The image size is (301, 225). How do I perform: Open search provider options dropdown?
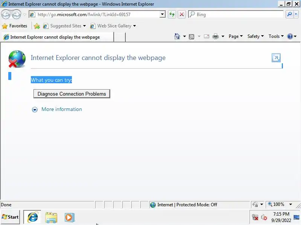[296, 14]
